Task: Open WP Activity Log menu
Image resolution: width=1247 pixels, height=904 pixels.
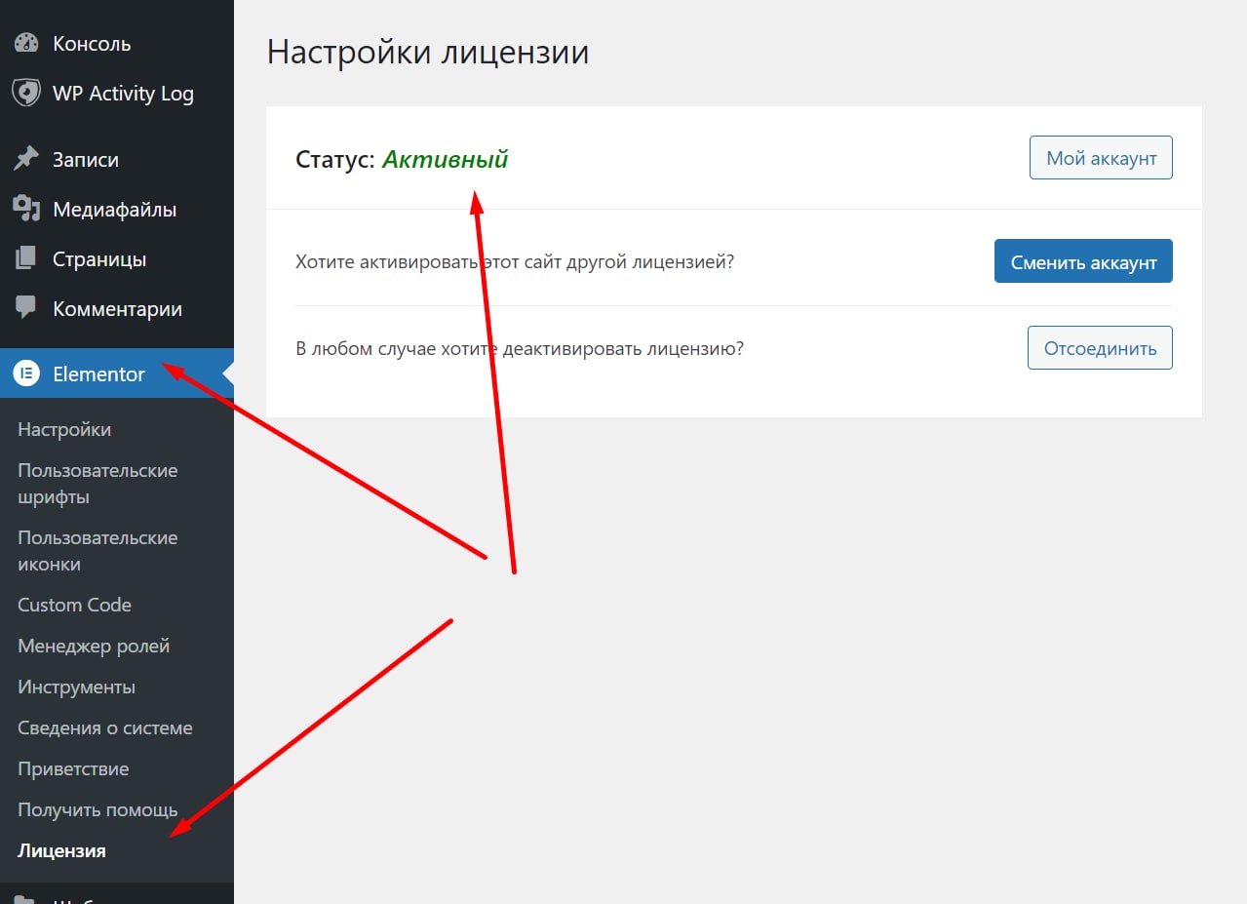Action: tap(117, 94)
